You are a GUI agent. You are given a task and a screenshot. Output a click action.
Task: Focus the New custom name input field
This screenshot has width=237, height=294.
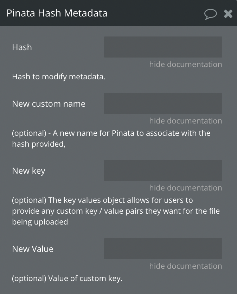click(163, 103)
